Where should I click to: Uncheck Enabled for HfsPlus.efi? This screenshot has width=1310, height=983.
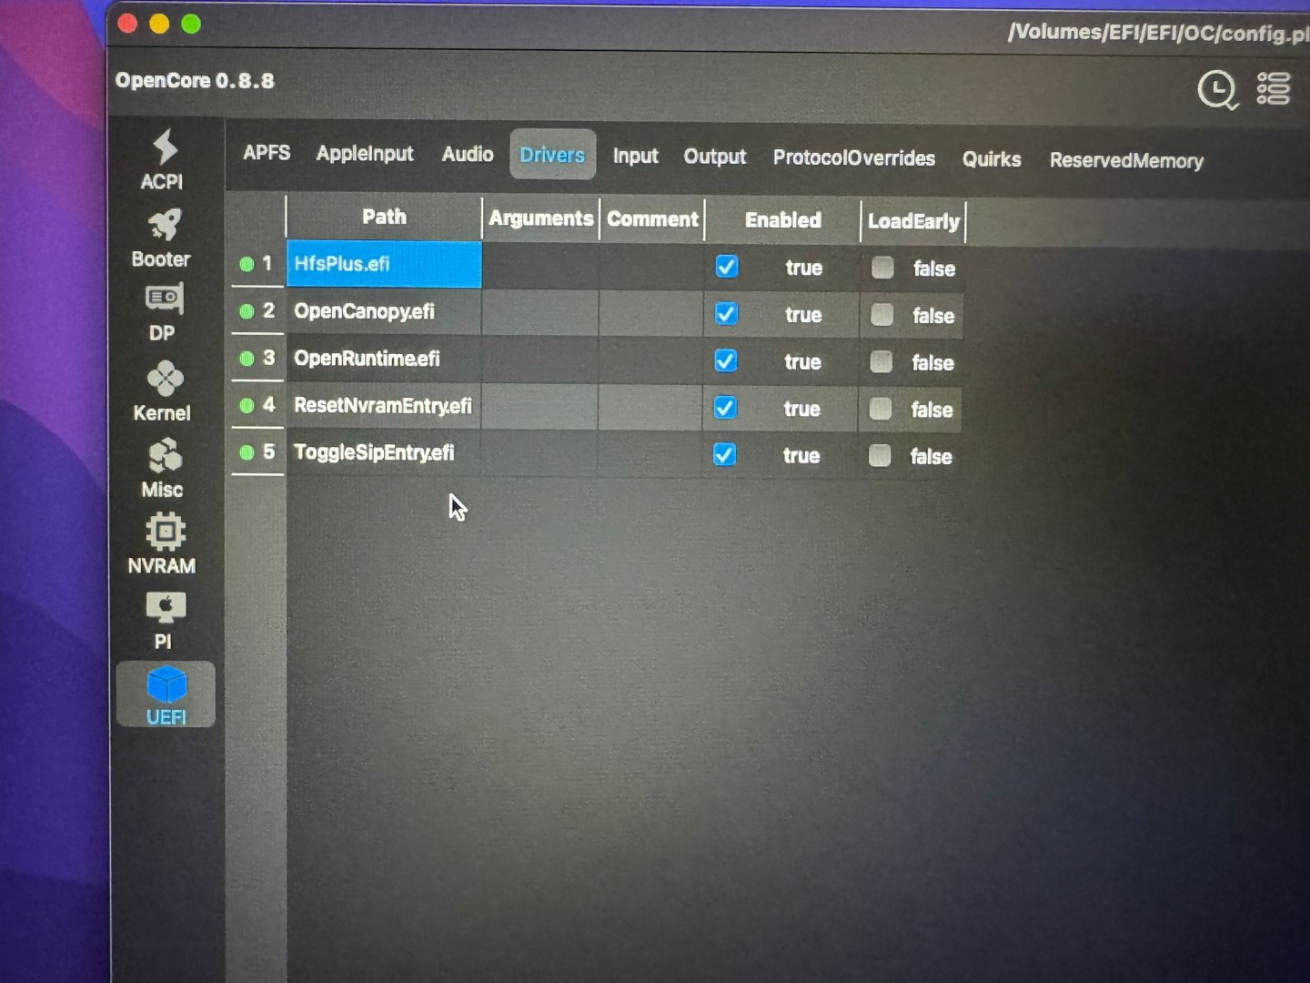(727, 267)
